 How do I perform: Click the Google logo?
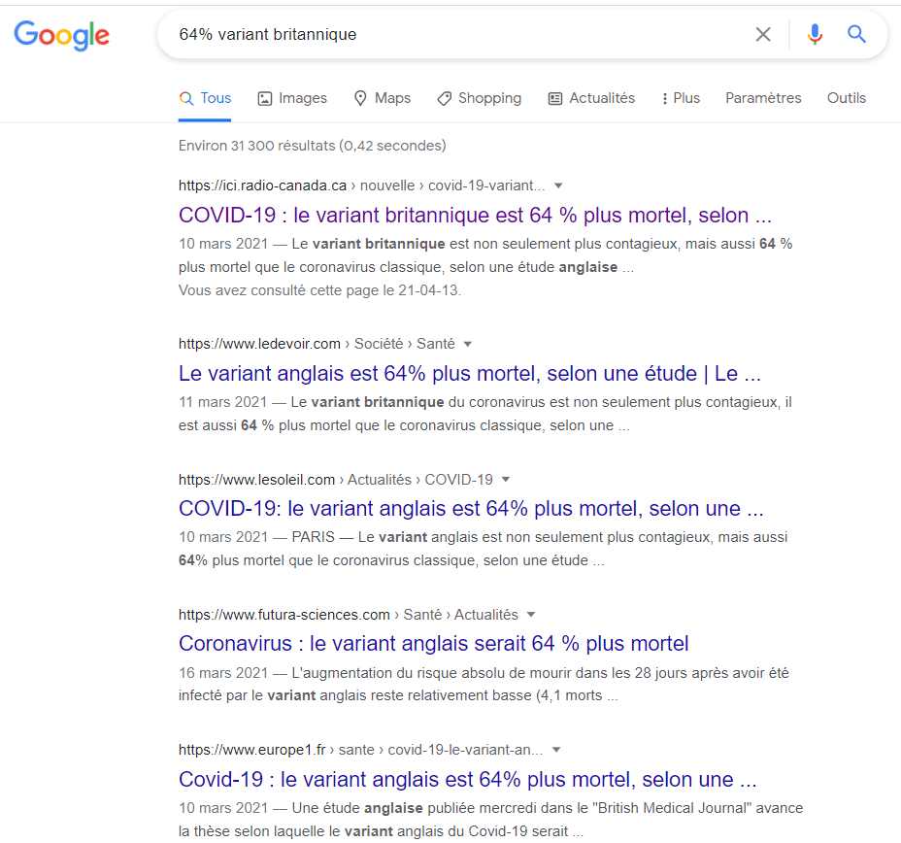point(61,35)
